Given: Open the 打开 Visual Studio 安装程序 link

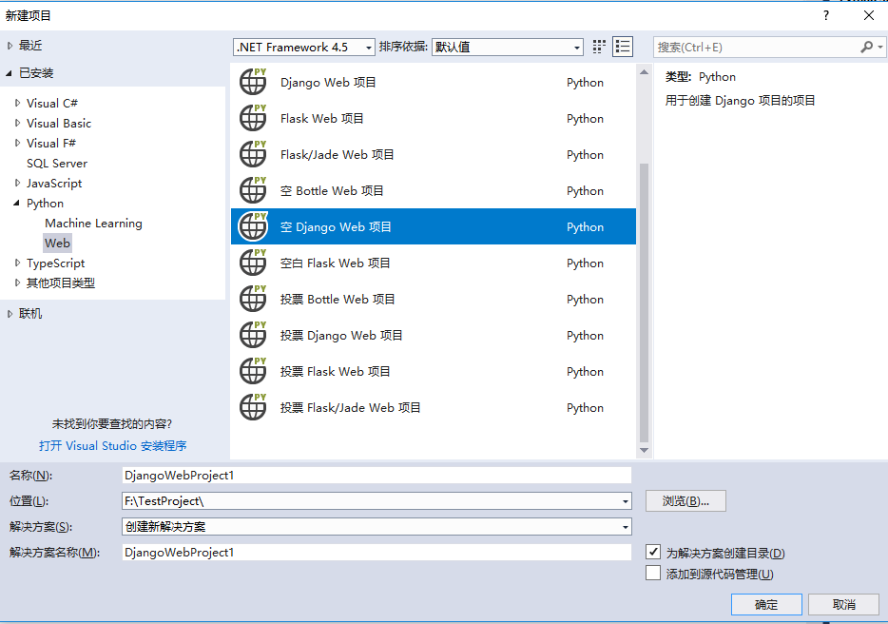Looking at the screenshot, I should [113, 446].
